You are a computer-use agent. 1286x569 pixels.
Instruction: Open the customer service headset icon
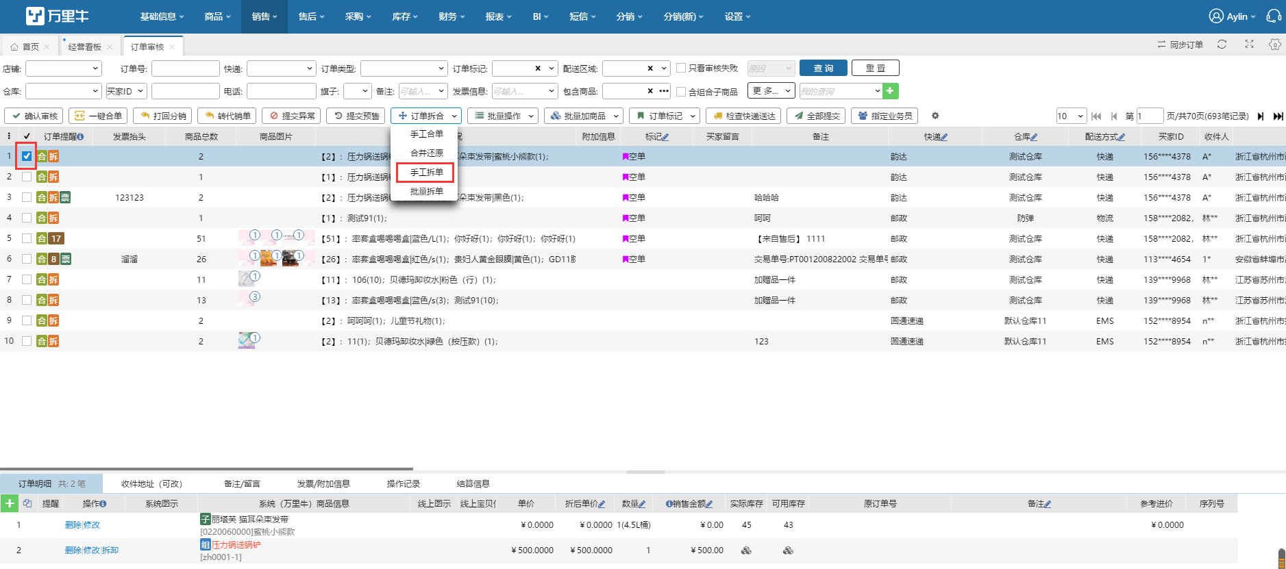point(1274,16)
